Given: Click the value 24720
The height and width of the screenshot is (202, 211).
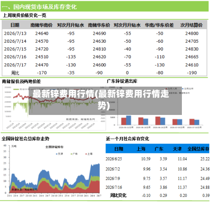Looking at the screenshot, I should 42,49.
